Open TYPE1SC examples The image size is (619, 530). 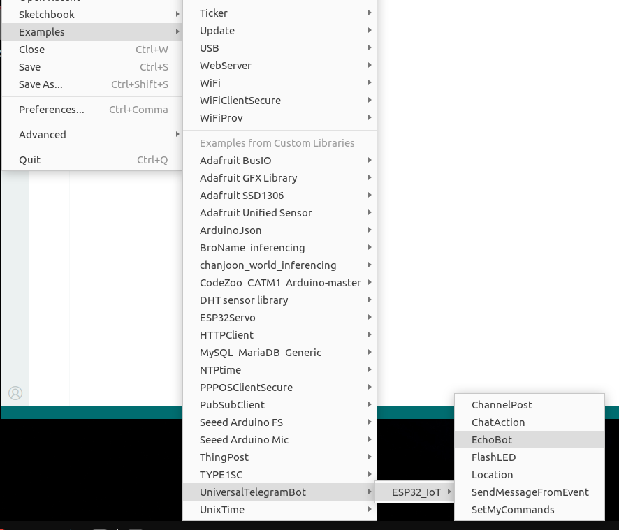coord(280,474)
